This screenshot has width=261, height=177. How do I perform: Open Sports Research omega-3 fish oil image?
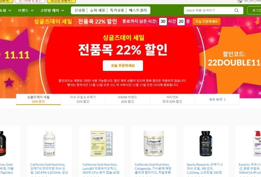tap(206, 144)
